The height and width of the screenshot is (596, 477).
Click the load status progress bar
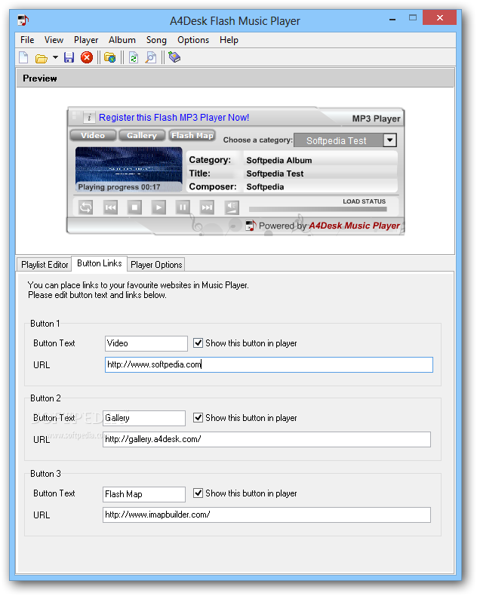(318, 209)
